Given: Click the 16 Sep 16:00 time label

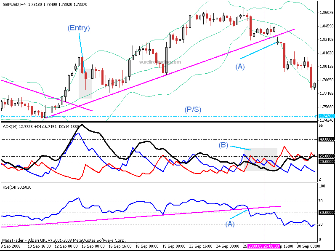Looking at the screenshot, I should point(120,246).
